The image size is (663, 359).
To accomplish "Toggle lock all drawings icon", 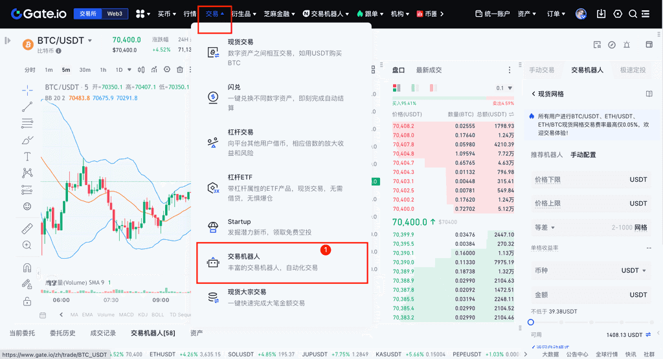I will pos(27,301).
